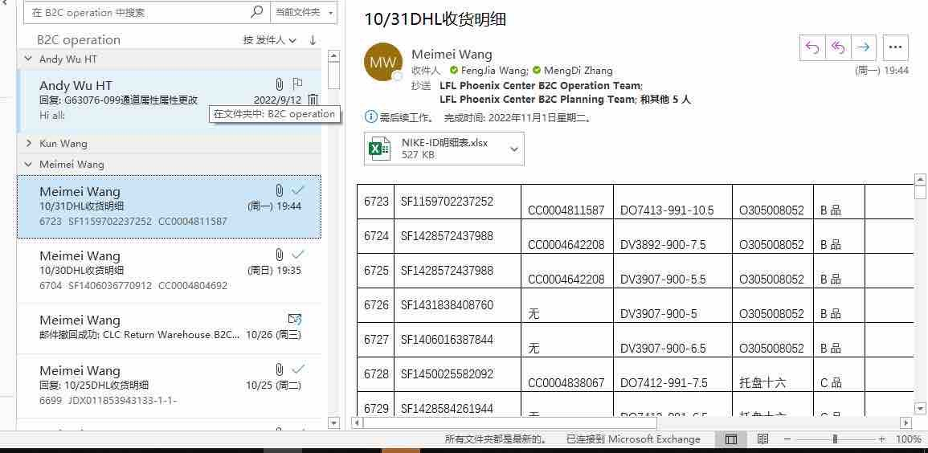This screenshot has height=453, width=928.
Task: Open the NIKE-ID明细表.xlsx attachment
Action: (444, 149)
